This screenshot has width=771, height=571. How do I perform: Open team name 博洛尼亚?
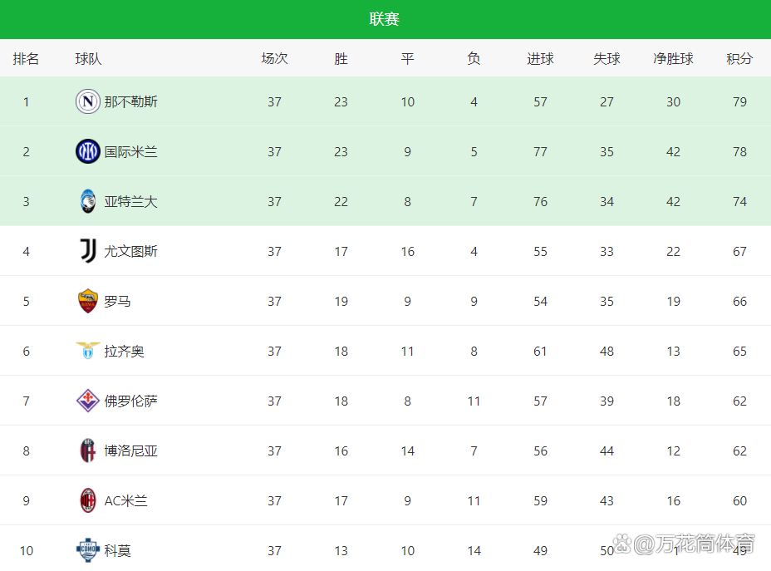pos(130,450)
